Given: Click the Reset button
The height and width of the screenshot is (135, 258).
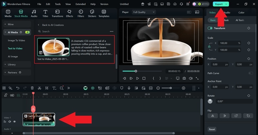Looking at the screenshot, I should coord(212,129).
